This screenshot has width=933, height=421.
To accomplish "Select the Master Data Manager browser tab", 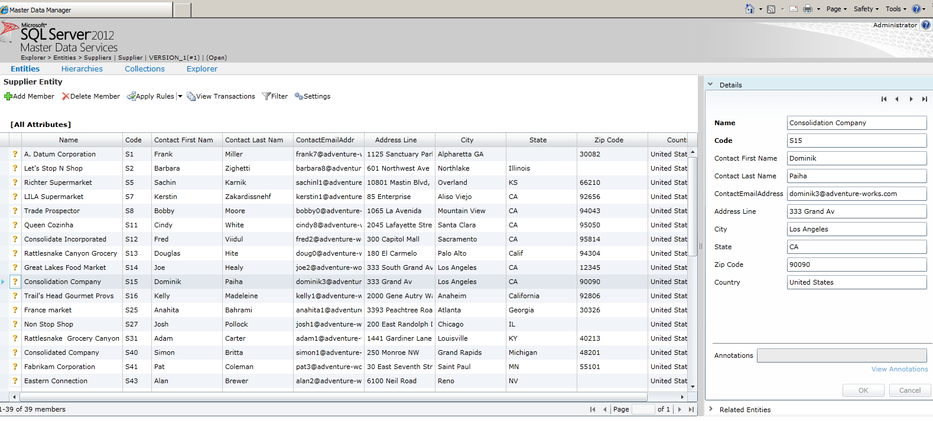I will 86,10.
